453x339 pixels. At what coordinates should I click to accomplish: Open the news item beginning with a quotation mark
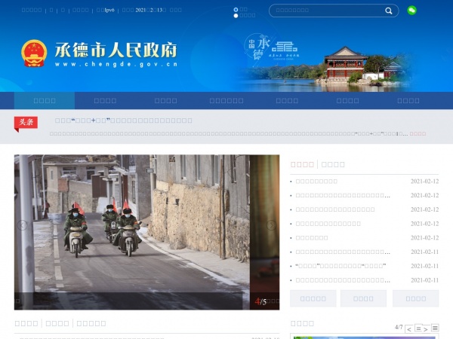click(341, 266)
